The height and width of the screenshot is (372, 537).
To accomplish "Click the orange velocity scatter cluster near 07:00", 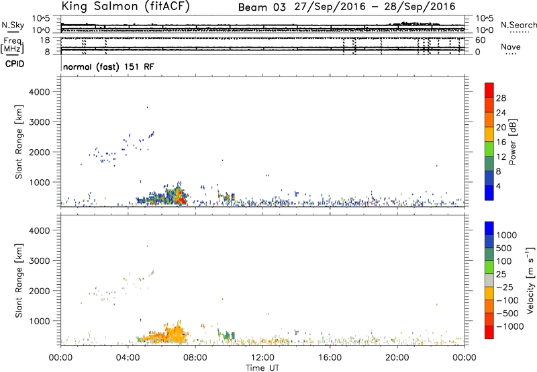I will (177, 334).
